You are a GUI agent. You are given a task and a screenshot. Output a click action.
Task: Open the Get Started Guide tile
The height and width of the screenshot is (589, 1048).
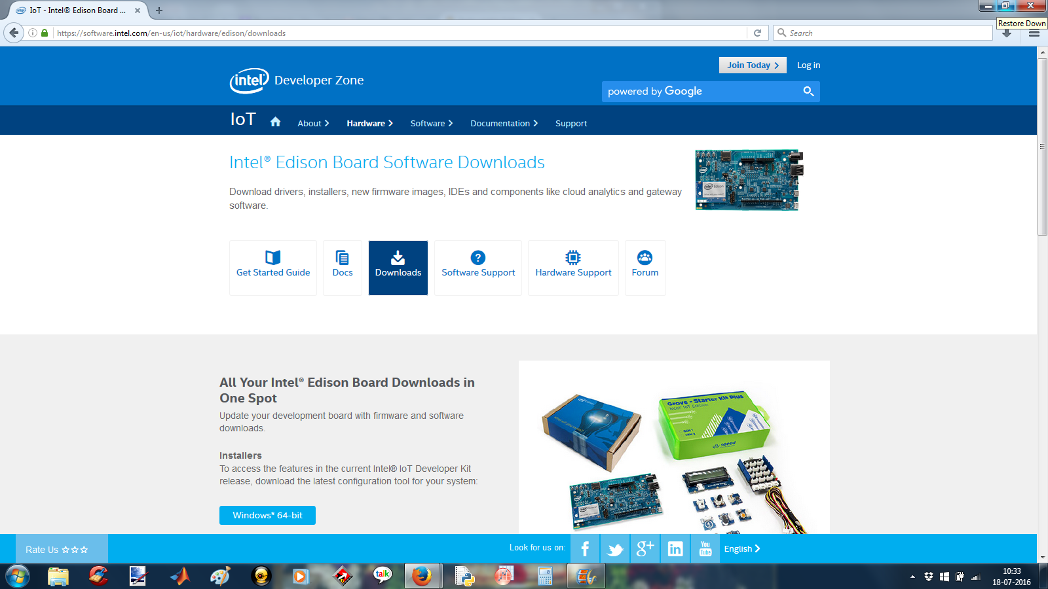[x=273, y=268]
